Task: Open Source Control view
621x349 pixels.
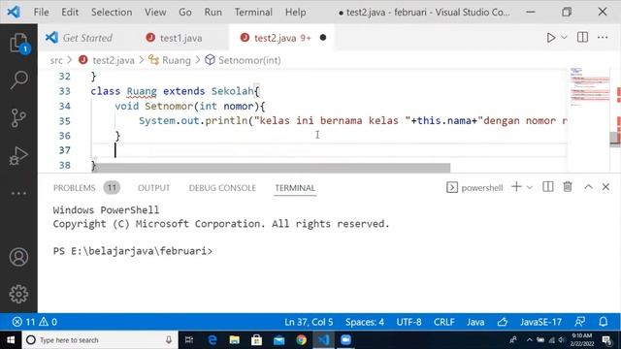Action: tap(18, 117)
